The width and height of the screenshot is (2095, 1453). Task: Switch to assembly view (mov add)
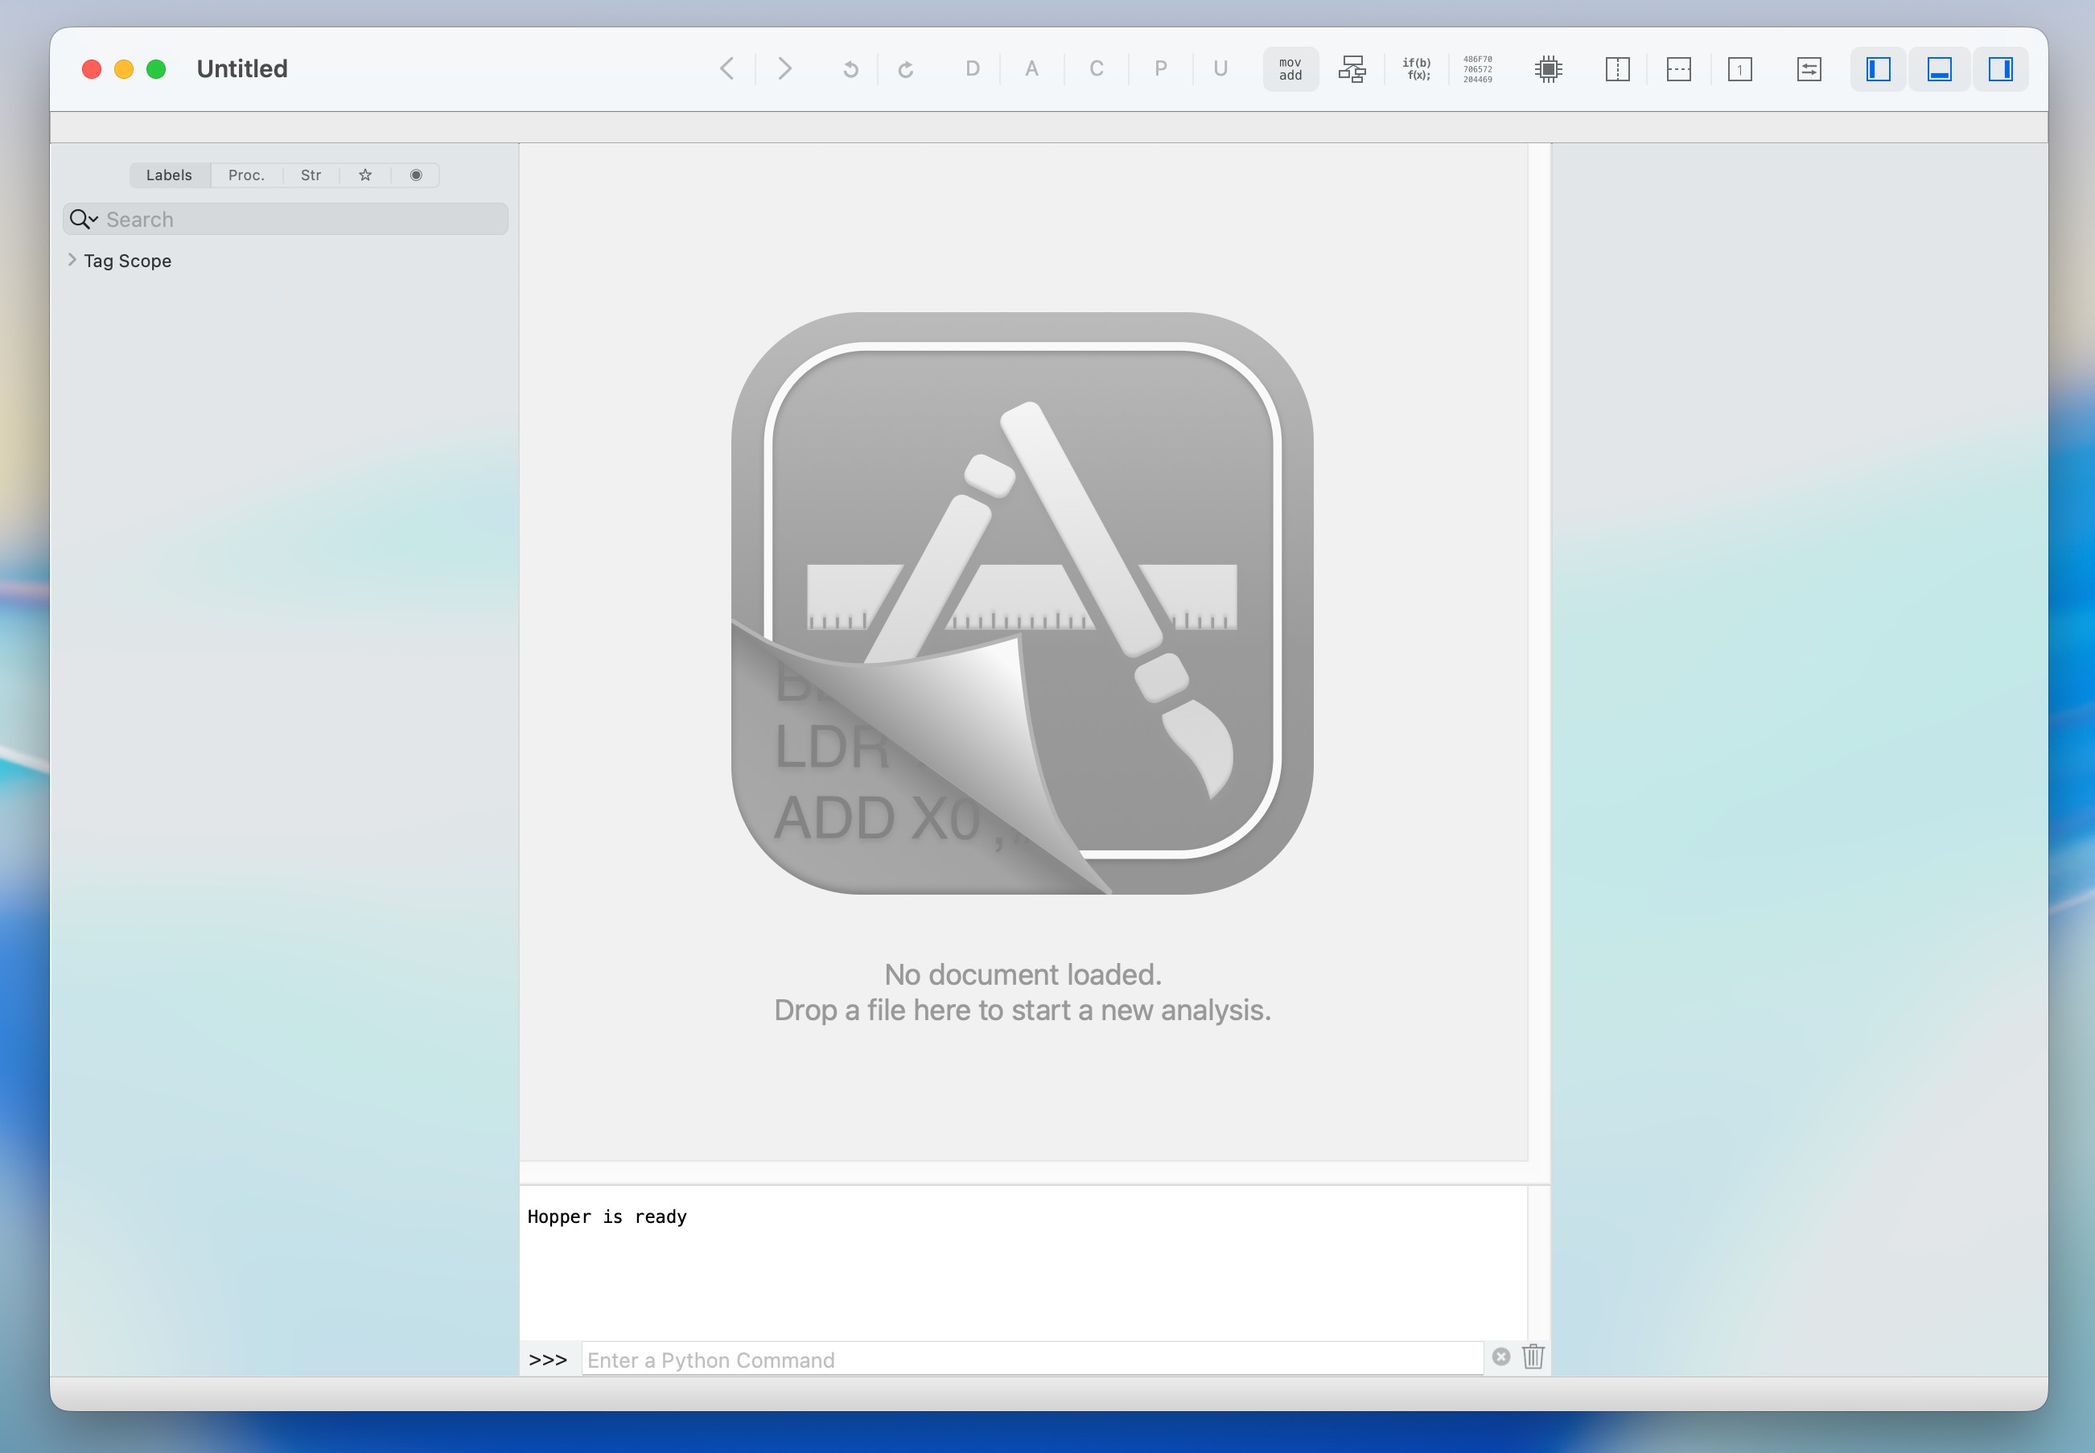[1290, 69]
